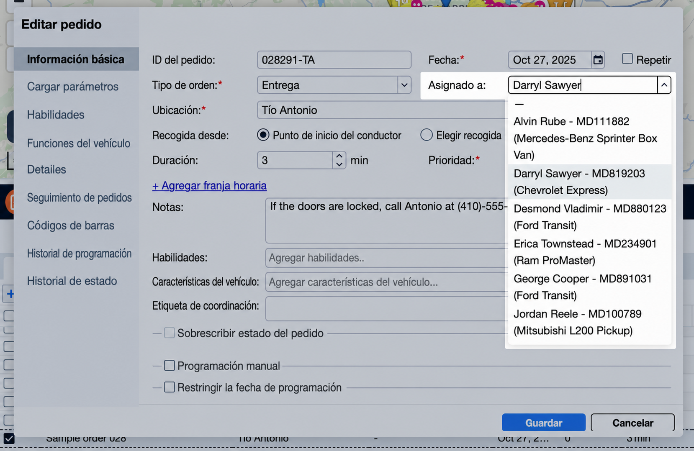Collapse the Asignado a dropdown arrow
694x451 pixels.
[x=664, y=85]
